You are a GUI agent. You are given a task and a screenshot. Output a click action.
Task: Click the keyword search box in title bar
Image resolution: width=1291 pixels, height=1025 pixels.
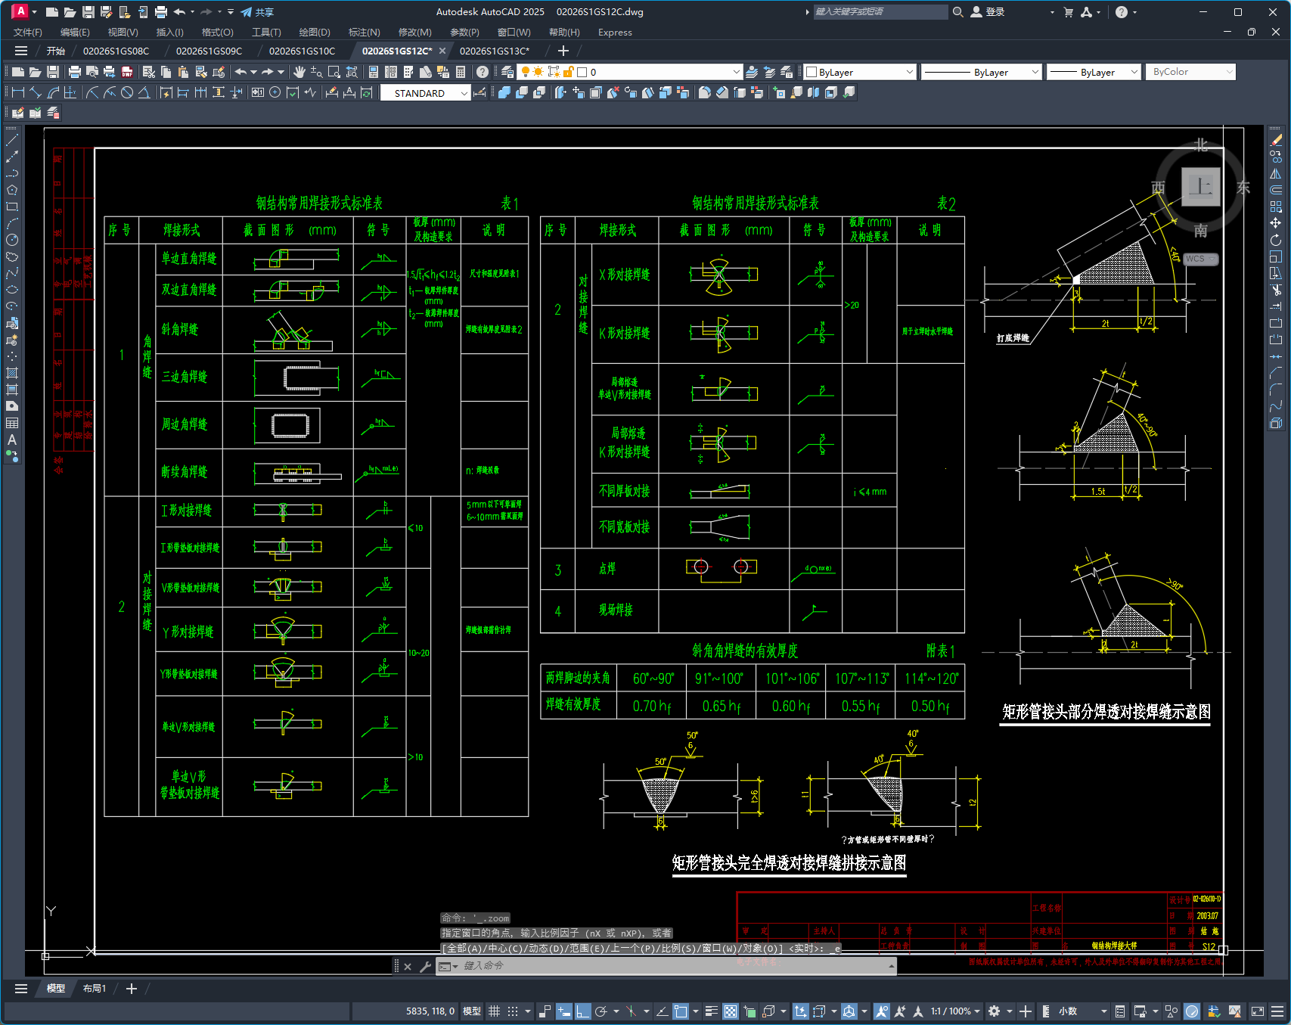click(x=880, y=12)
